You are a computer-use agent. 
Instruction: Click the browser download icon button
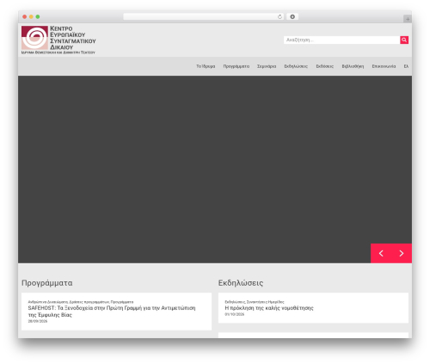(292, 16)
